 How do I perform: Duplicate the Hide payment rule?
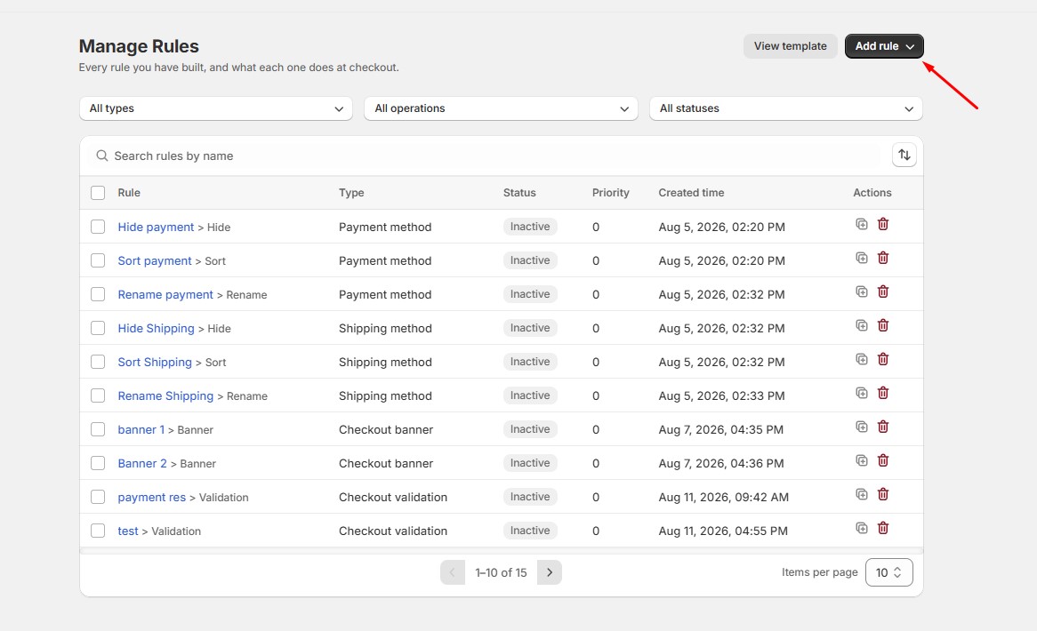861,224
